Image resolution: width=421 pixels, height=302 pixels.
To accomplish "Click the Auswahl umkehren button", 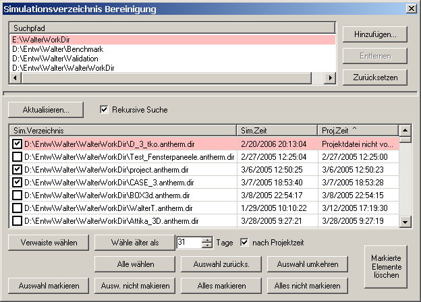I will pyautogui.click(x=308, y=264).
